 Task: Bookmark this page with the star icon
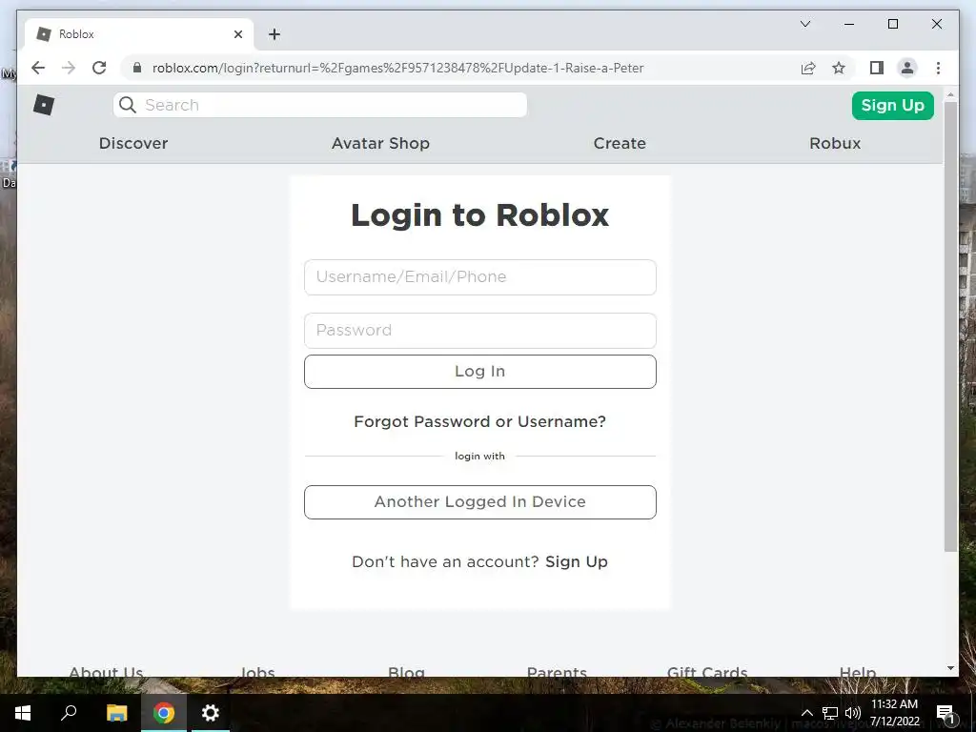tap(839, 68)
